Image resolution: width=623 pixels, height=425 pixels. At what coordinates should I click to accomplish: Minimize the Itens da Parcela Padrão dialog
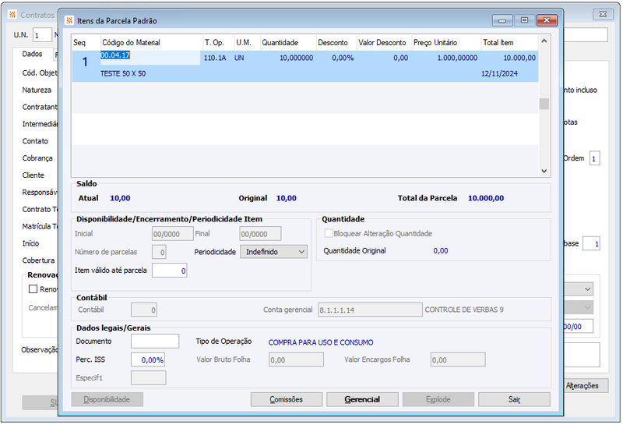point(502,20)
